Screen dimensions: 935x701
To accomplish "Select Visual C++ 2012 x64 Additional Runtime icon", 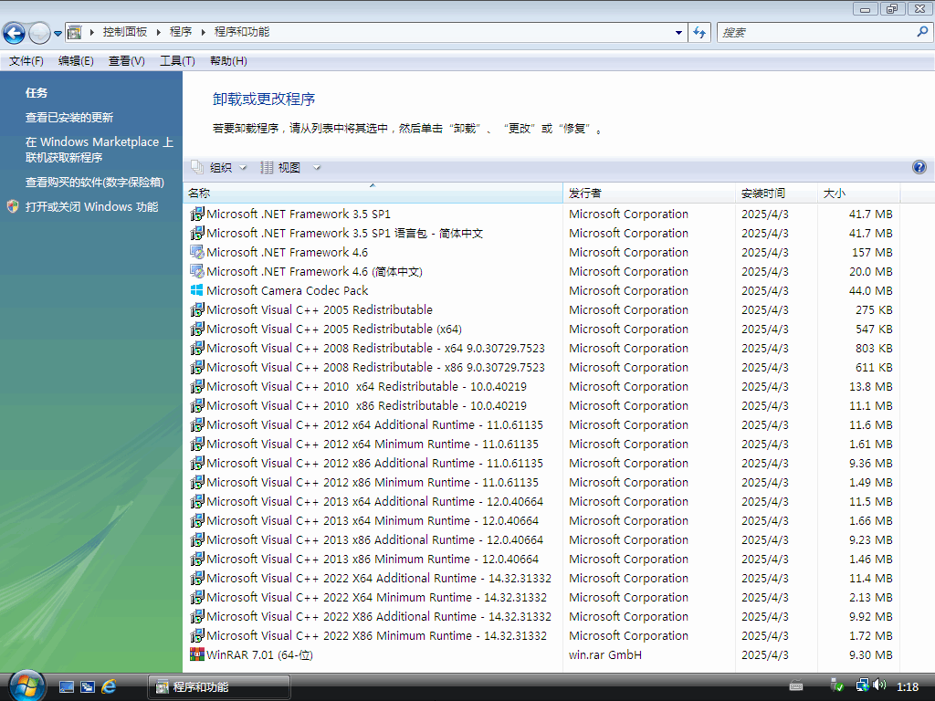I will [x=197, y=424].
